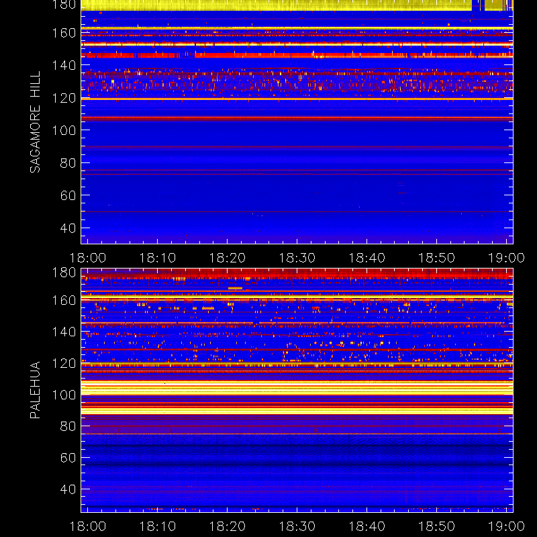Image resolution: width=537 pixels, height=537 pixels.
Task: Choose 18:10 time label under Palehua plot
Action: tap(158, 526)
